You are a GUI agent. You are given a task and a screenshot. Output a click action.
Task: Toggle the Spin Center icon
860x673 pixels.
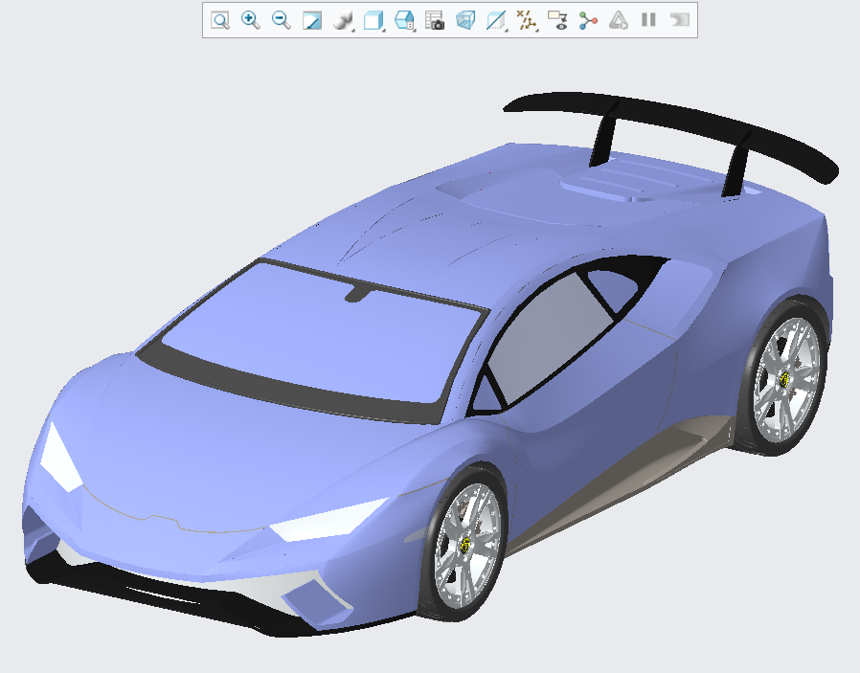(x=588, y=21)
